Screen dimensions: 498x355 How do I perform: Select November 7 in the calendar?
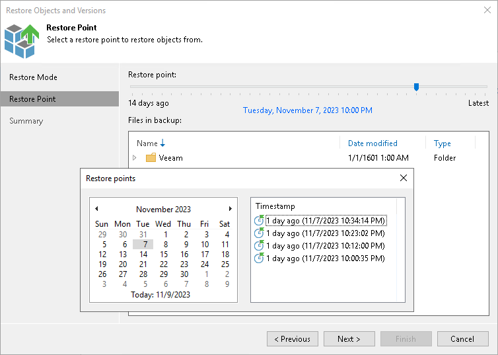[x=143, y=244]
